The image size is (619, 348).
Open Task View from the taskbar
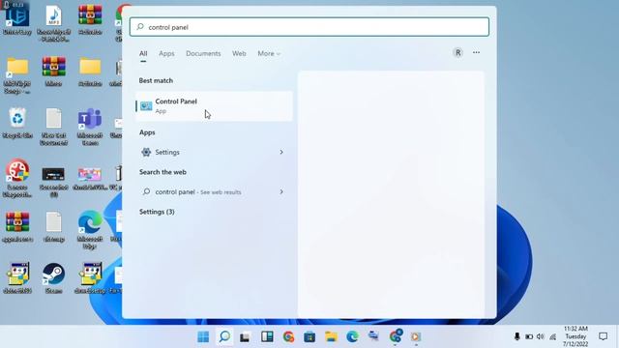pos(245,336)
